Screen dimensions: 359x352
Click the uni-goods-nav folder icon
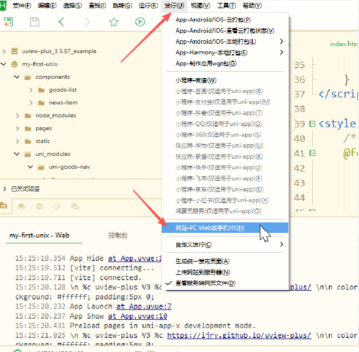point(41,167)
